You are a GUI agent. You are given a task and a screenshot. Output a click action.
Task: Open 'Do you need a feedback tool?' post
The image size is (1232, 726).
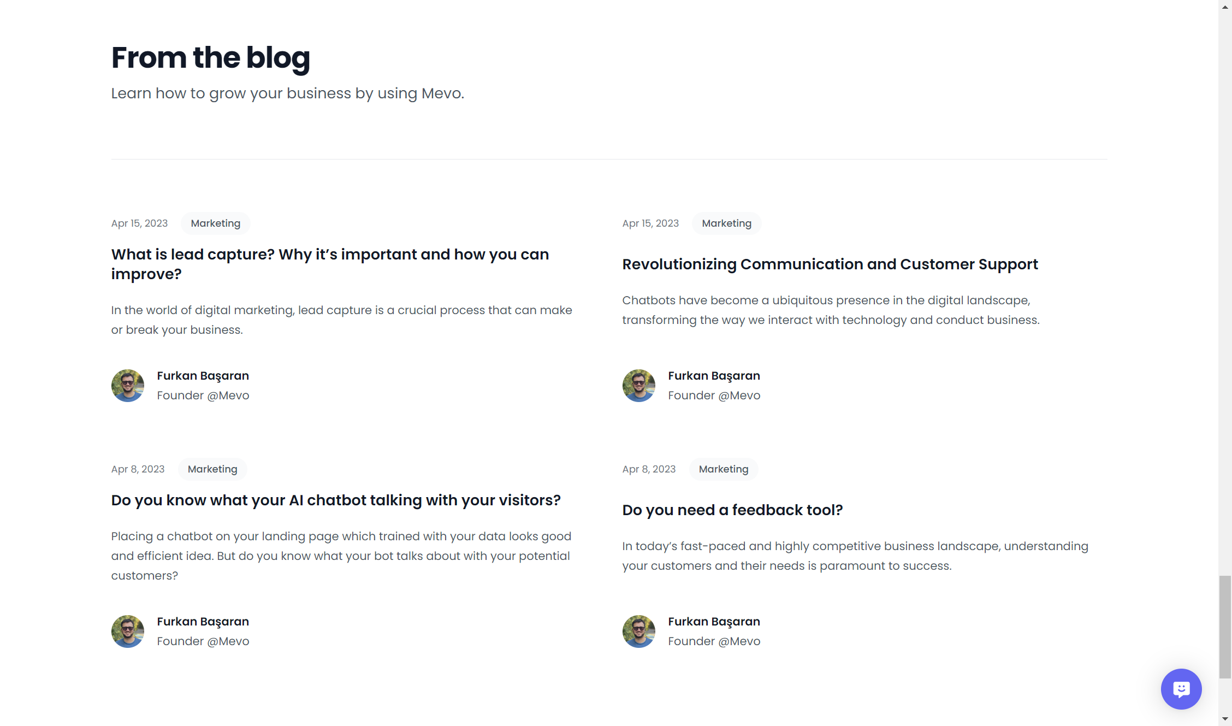click(732, 510)
